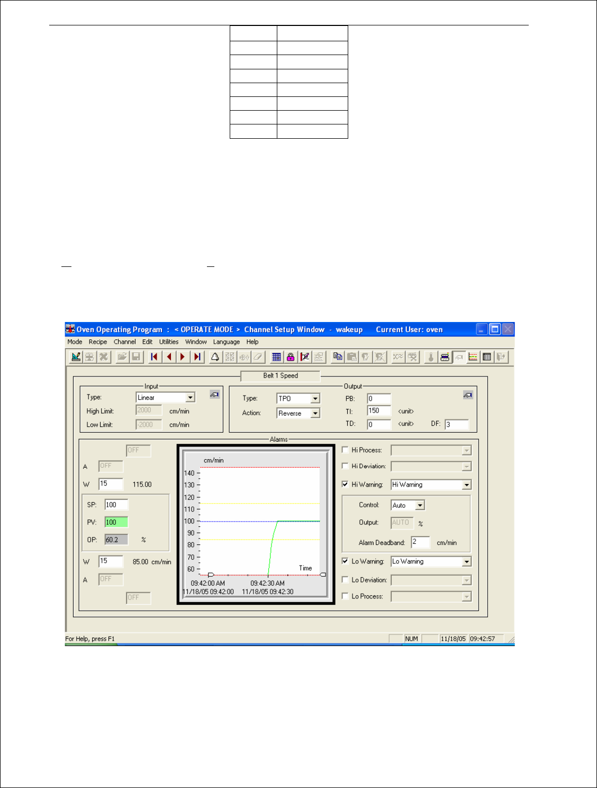Go to previous channel red left arrow

coord(169,357)
